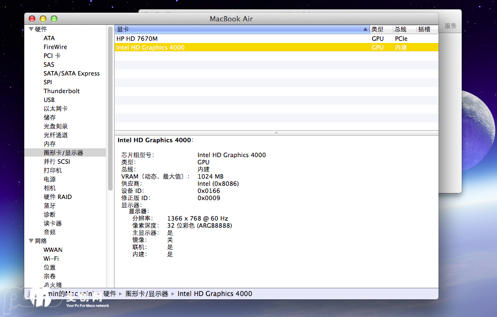Select the HP HD 7670M row
Screen dimensions: 497x317
(x=276, y=39)
